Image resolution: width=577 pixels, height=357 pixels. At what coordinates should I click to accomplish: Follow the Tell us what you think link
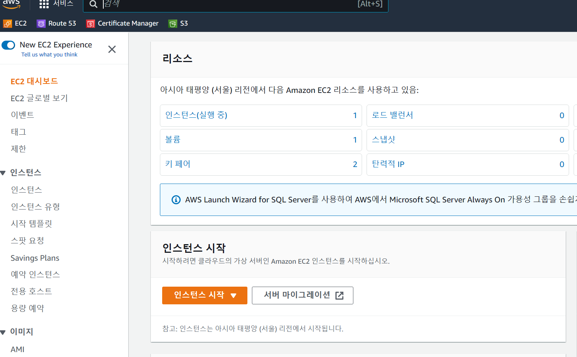[49, 55]
